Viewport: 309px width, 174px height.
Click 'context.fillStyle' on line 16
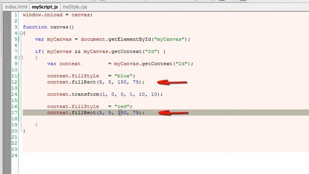point(73,106)
